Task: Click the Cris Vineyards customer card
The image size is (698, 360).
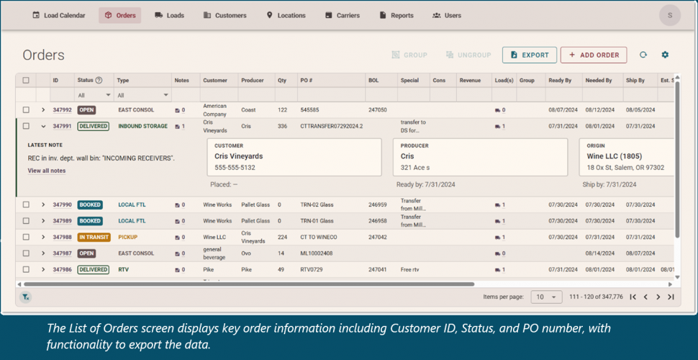Action: [294, 157]
